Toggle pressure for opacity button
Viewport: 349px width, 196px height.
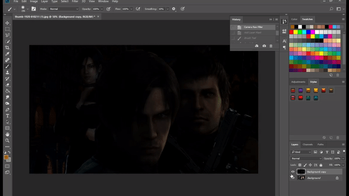(x=109, y=9)
